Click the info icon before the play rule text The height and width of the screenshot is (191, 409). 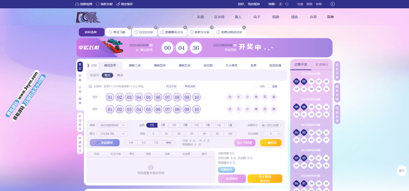[90, 86]
